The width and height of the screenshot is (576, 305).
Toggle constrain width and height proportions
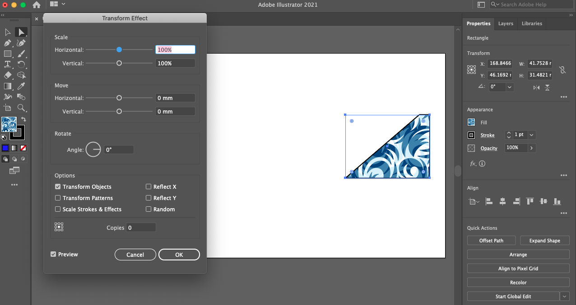[562, 70]
